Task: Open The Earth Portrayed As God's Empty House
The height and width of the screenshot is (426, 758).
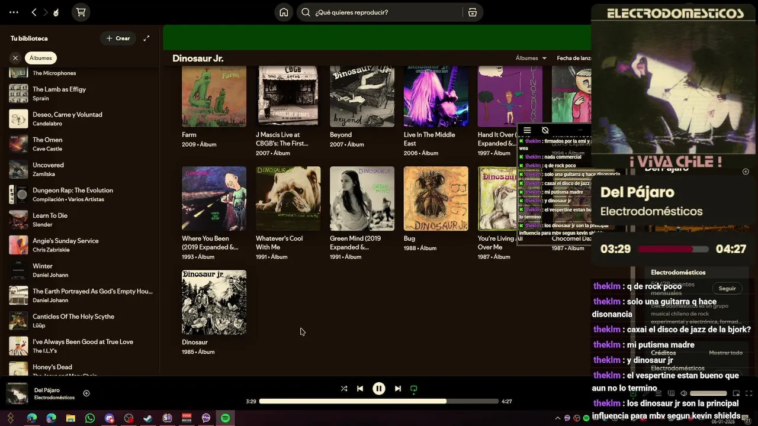Action: (x=81, y=295)
